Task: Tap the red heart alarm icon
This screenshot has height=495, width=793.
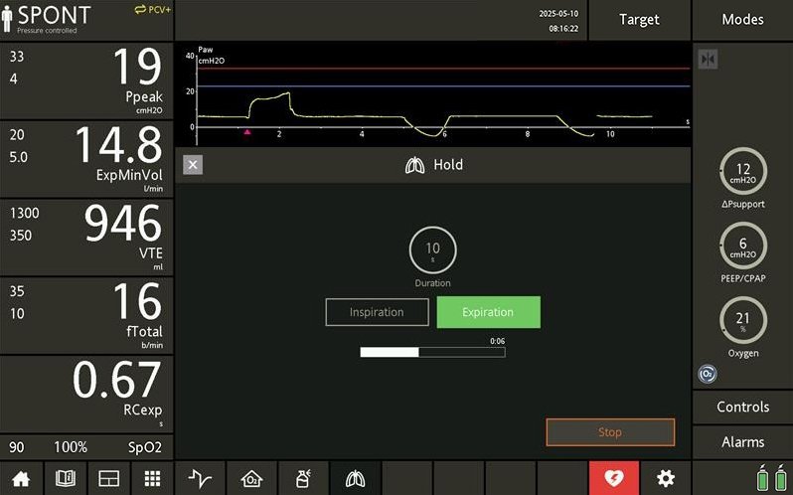Action: click(614, 478)
